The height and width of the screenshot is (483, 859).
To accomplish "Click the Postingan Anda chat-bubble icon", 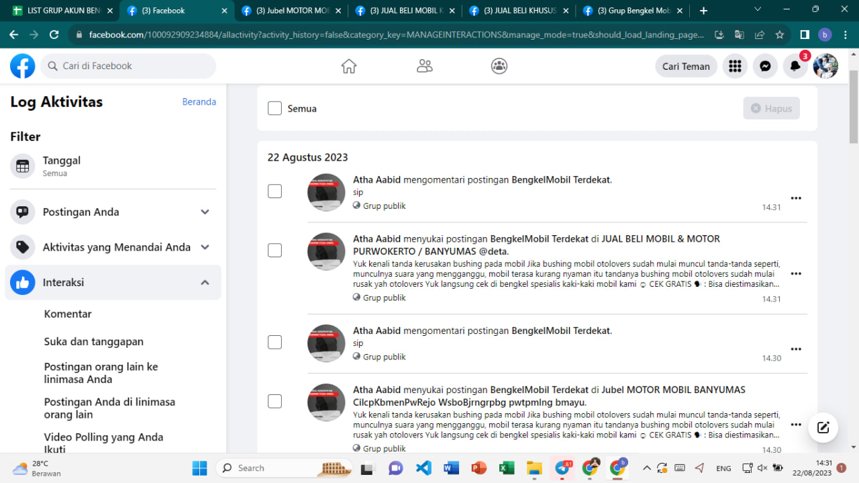I will [23, 212].
